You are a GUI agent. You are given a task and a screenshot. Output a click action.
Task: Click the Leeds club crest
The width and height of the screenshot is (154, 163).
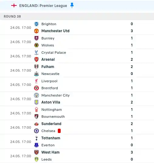(x=36, y=159)
